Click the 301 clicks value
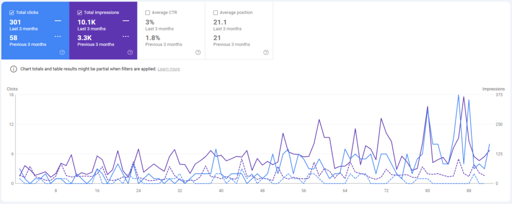Viewport: 512px width, 204px height. click(x=16, y=21)
